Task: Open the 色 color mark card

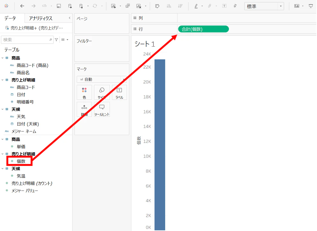Action: coord(84,93)
